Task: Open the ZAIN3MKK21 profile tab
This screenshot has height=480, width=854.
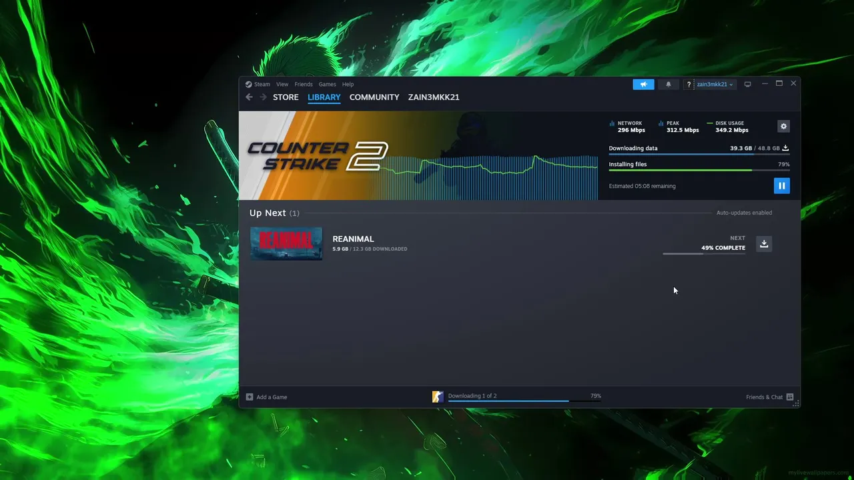Action: click(x=434, y=97)
